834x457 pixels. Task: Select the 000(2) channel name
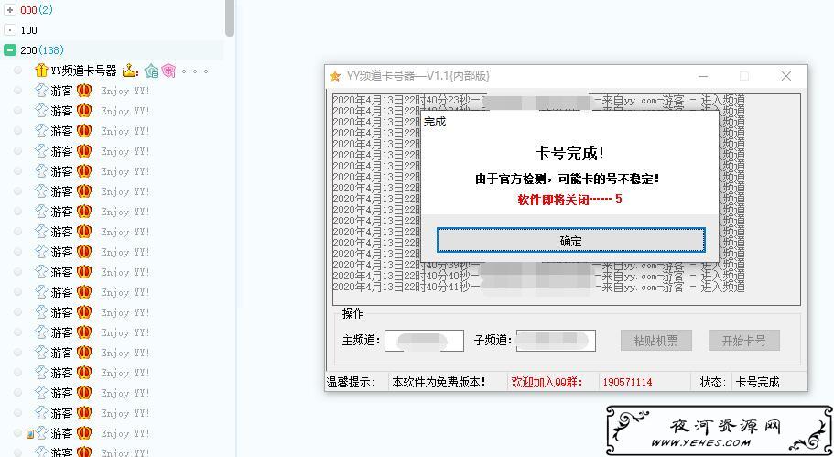(x=37, y=9)
